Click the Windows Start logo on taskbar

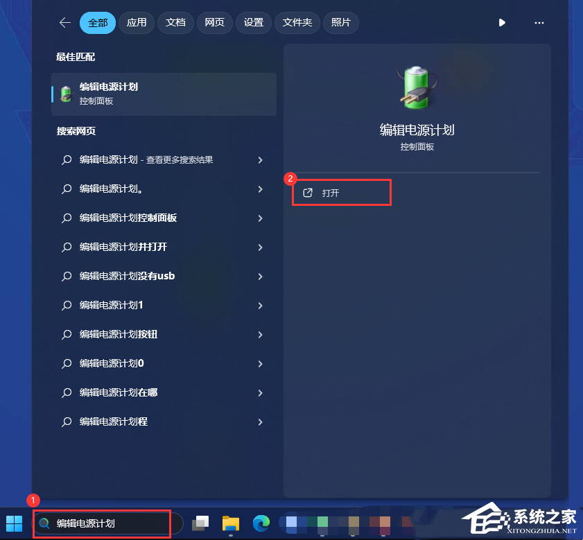[15, 523]
